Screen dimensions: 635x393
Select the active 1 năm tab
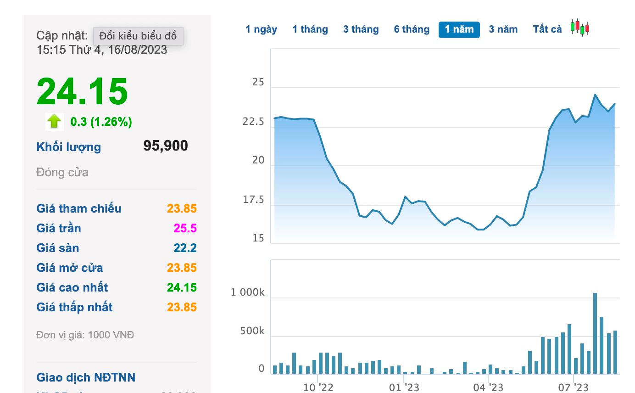[x=459, y=29]
